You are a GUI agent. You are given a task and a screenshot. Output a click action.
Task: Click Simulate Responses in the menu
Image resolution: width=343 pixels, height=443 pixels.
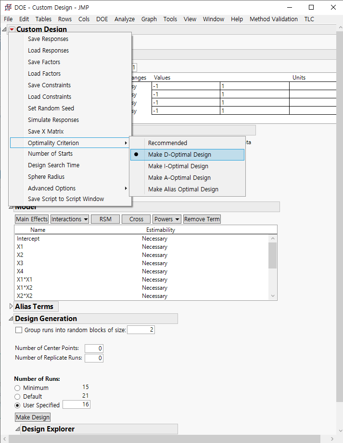coord(53,120)
